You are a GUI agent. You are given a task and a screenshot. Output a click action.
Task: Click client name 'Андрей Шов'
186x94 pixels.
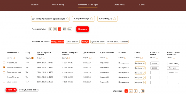[x=12, y=63]
